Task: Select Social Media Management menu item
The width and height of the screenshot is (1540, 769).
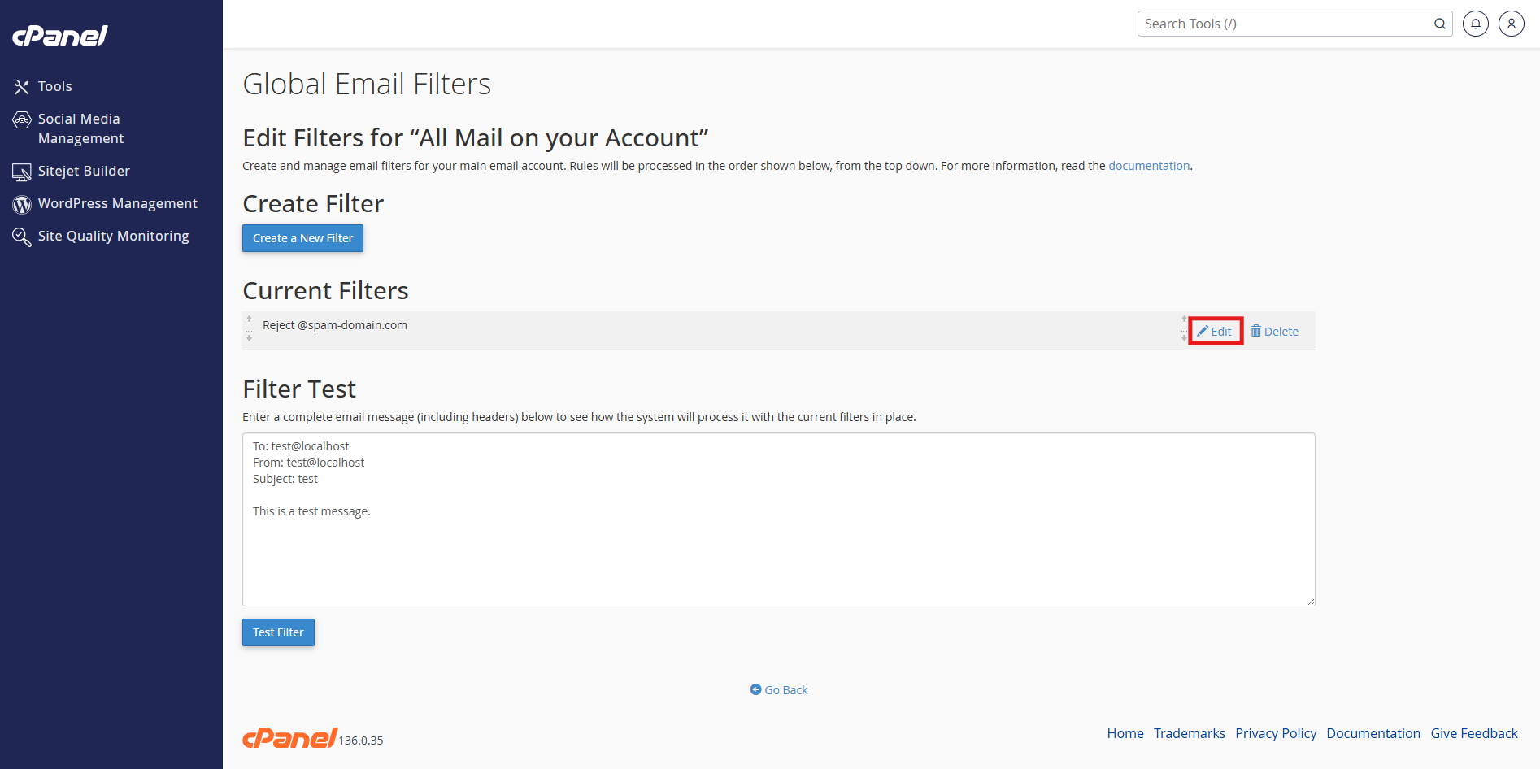Action: 81,128
